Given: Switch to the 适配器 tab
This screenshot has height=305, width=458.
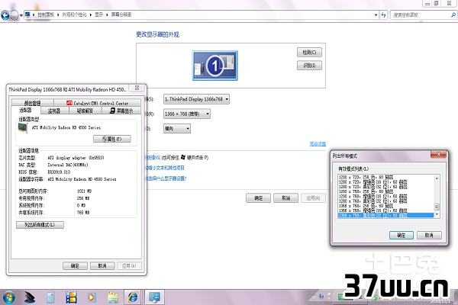Looking at the screenshot, I should tap(25, 111).
